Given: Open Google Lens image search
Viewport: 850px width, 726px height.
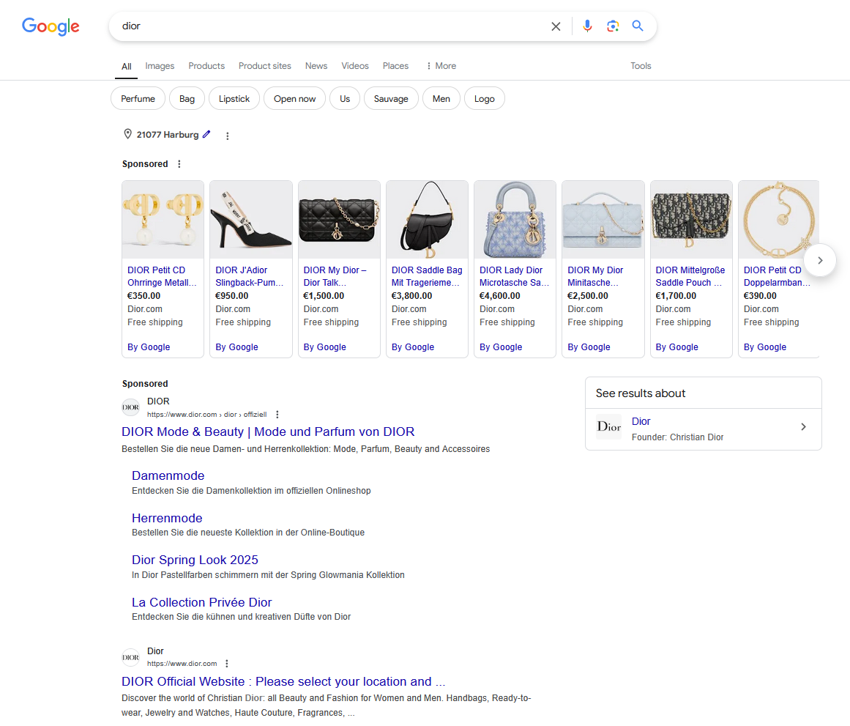Looking at the screenshot, I should (613, 26).
